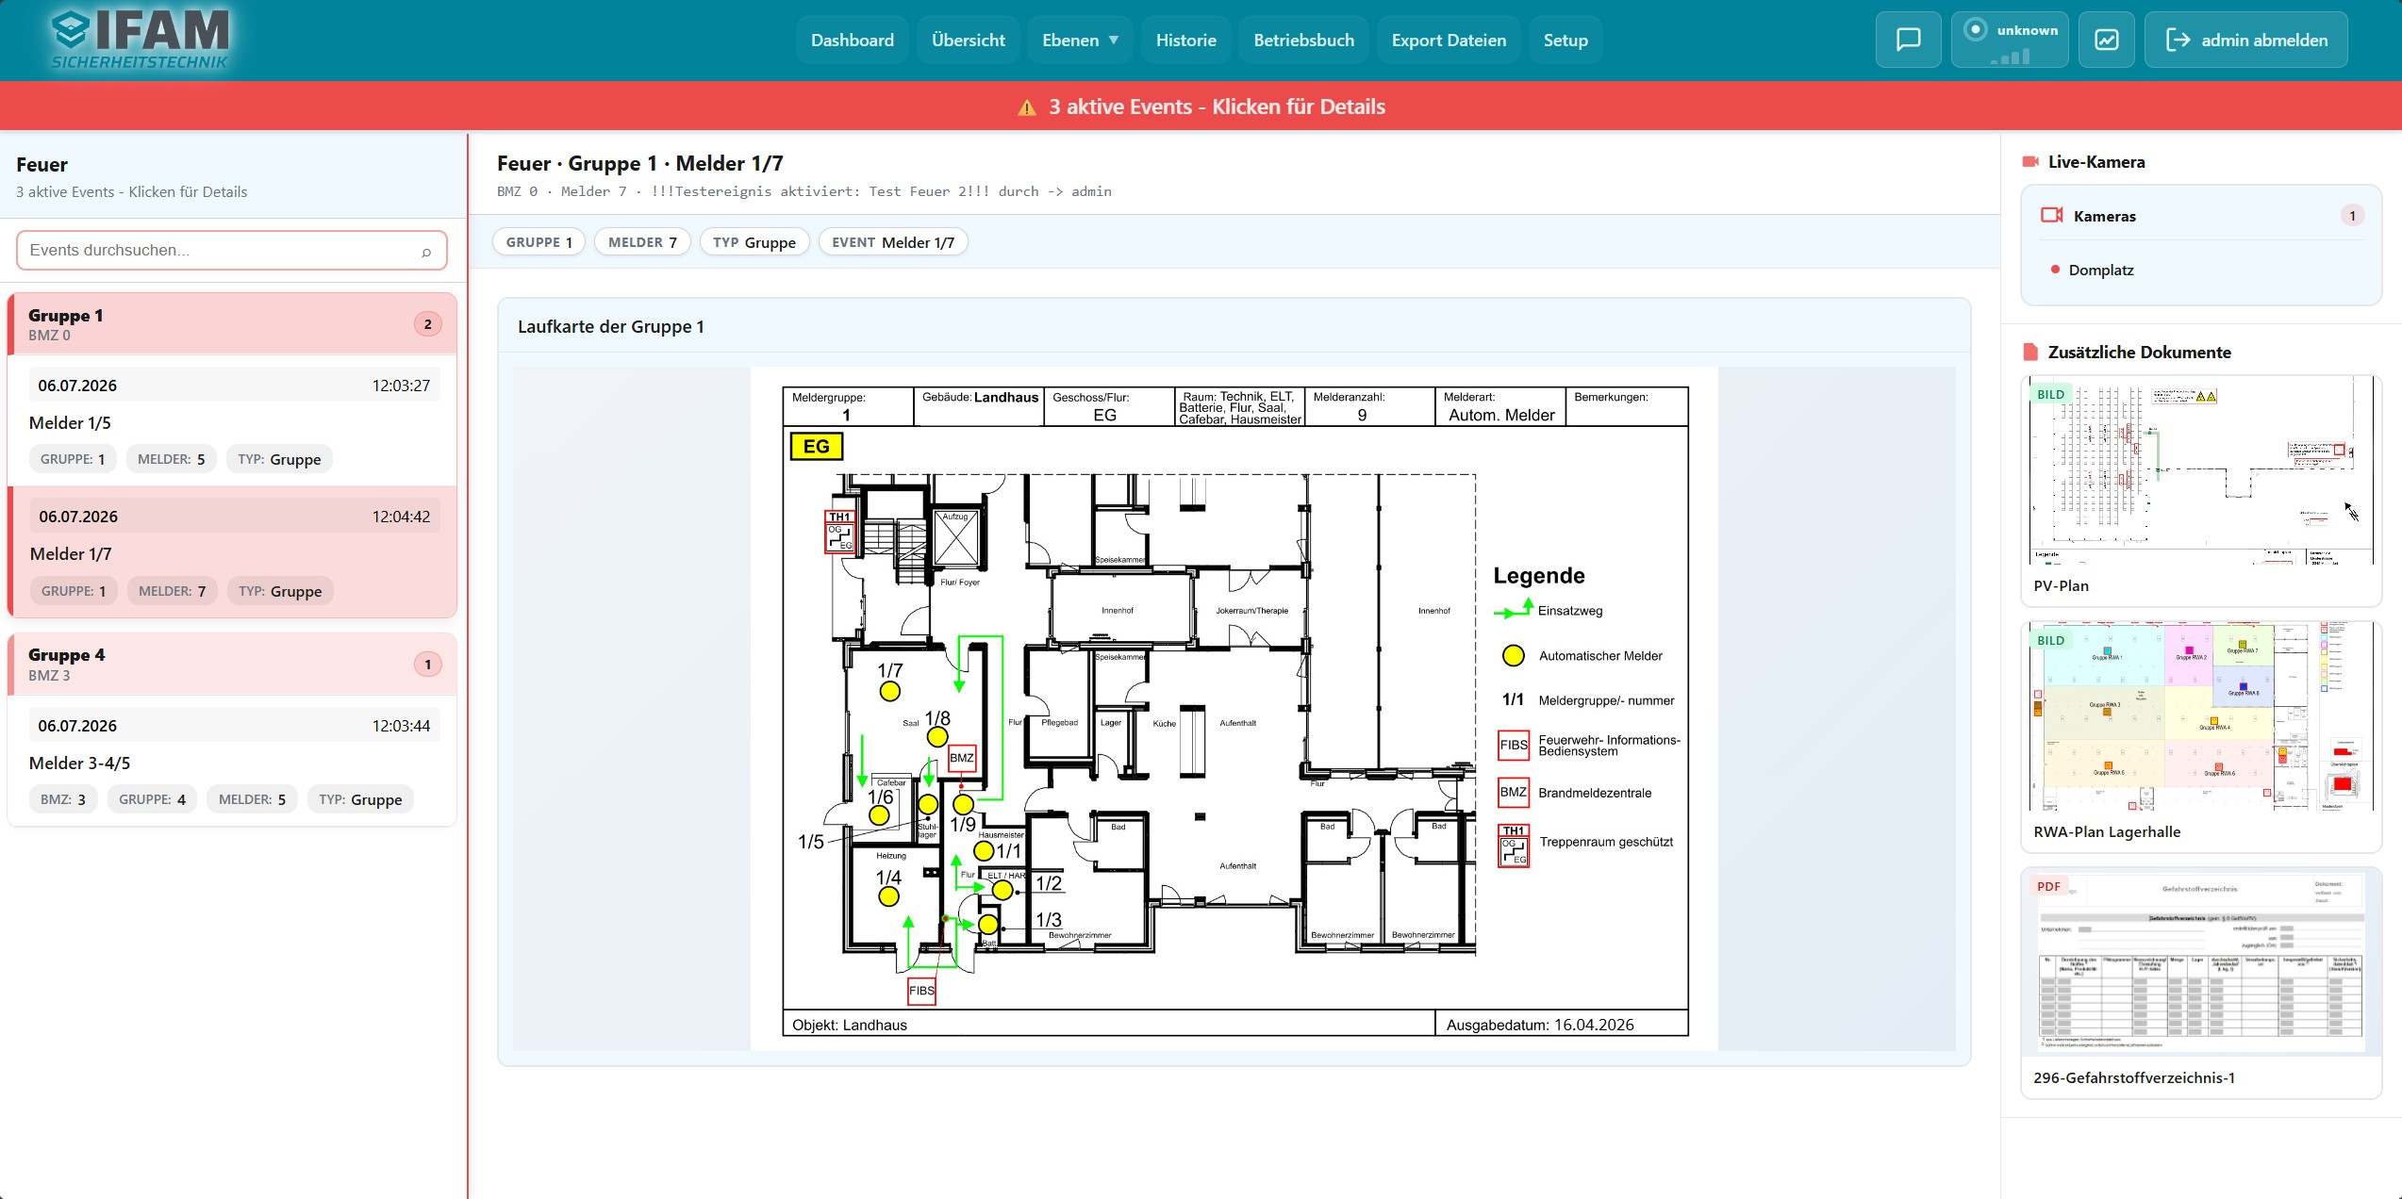
Task: Select the Melder 1/5 event card
Action: (x=232, y=421)
